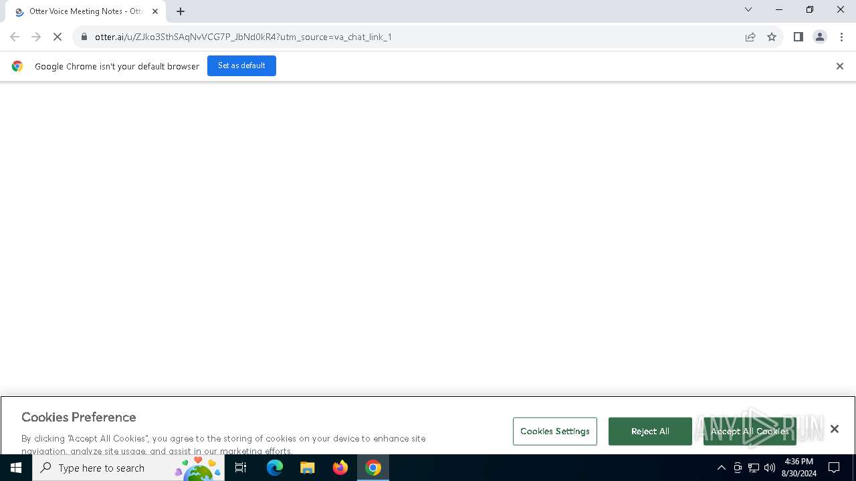Click the otter.ai address bar URL
The height and width of the screenshot is (481, 856).
[243, 37]
